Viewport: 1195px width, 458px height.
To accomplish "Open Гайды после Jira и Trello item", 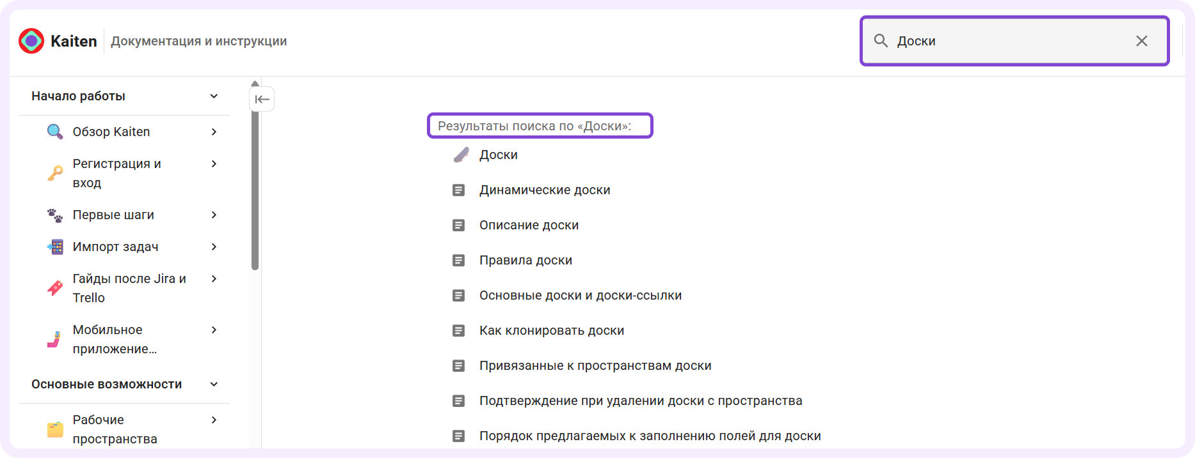I will coord(129,288).
